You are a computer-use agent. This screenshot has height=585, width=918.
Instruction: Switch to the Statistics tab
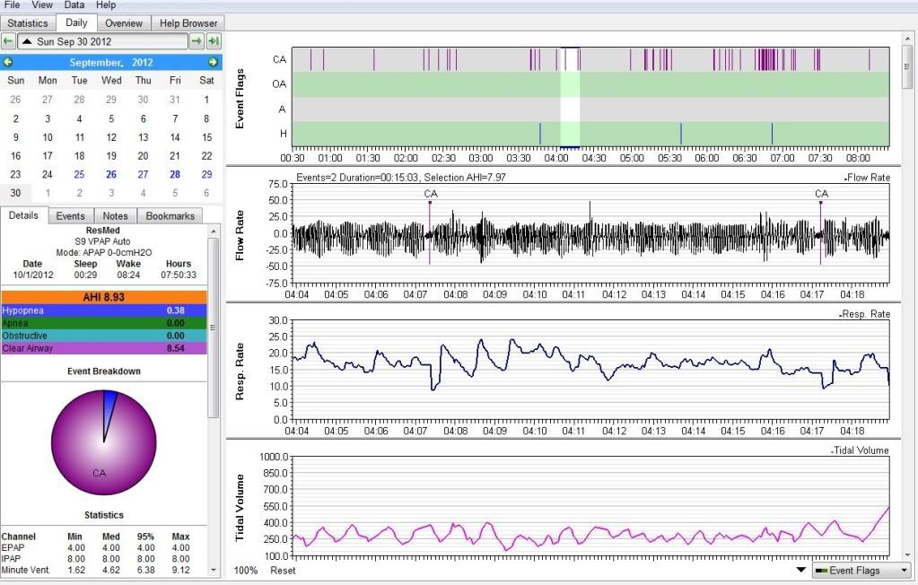tap(28, 23)
